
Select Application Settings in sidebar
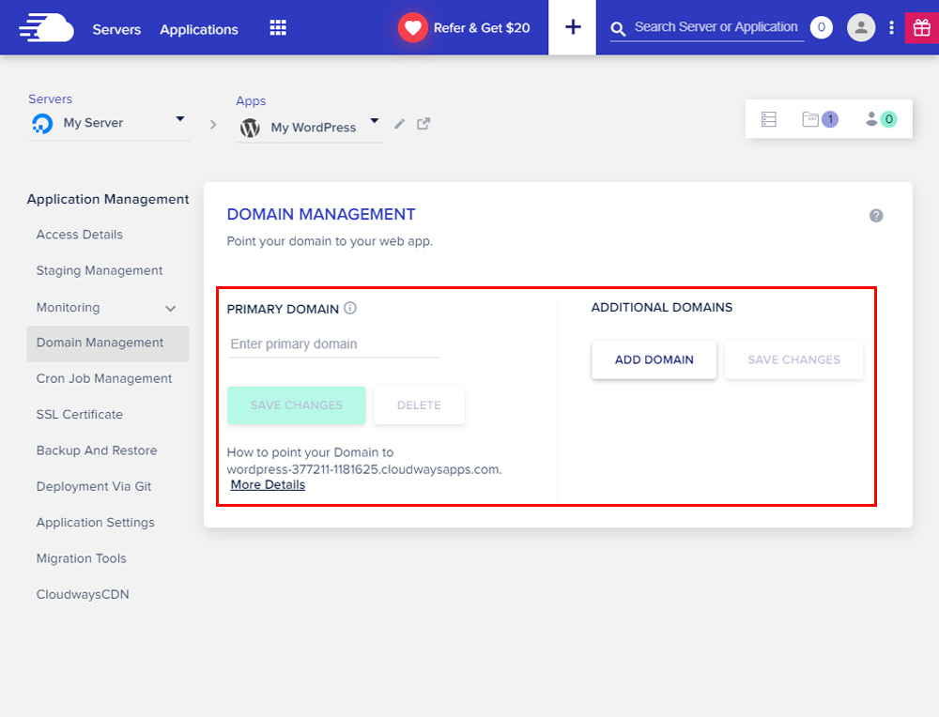96,523
